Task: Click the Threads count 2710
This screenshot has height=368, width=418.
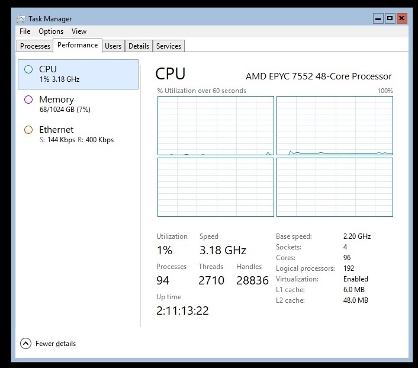Action: (211, 280)
